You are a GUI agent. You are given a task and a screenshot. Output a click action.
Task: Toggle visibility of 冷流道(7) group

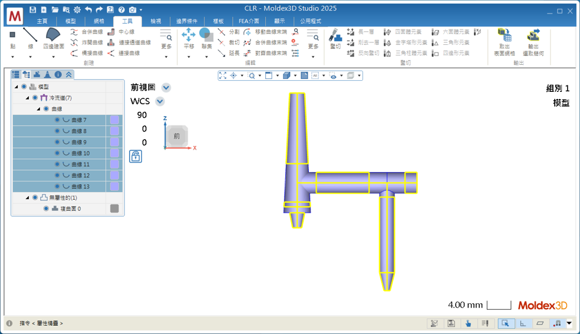pyautogui.click(x=35, y=98)
